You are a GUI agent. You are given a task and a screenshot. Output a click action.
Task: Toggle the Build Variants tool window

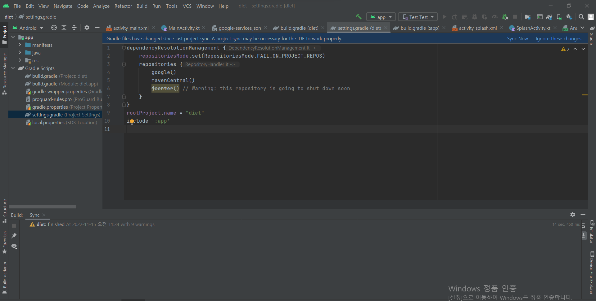coord(4,278)
